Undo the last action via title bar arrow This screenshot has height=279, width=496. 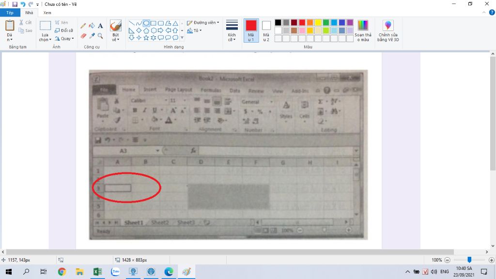pyautogui.click(x=23, y=4)
